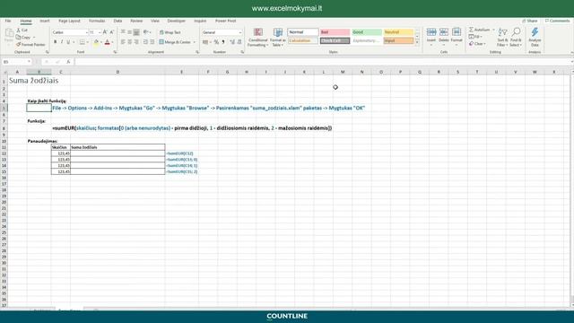Click the Merge & Center button
Viewport: 574px width, 323px height.
(175, 42)
